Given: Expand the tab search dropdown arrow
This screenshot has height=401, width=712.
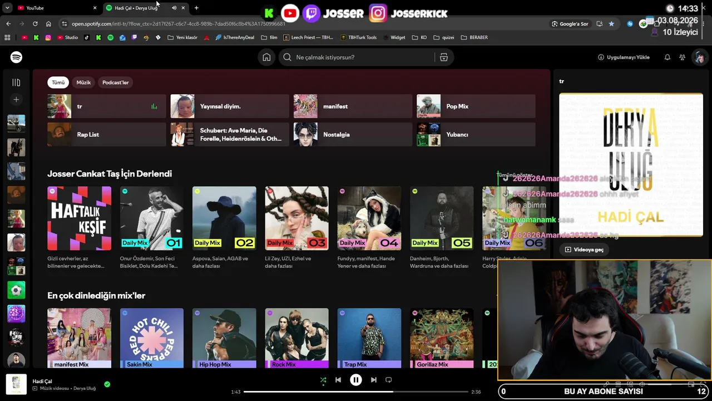Looking at the screenshot, I should 7,8.
